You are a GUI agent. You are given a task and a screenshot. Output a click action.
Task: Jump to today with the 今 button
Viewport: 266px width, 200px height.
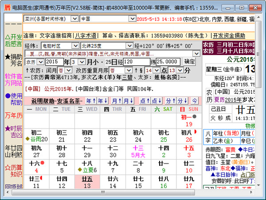[x=195, y=101]
